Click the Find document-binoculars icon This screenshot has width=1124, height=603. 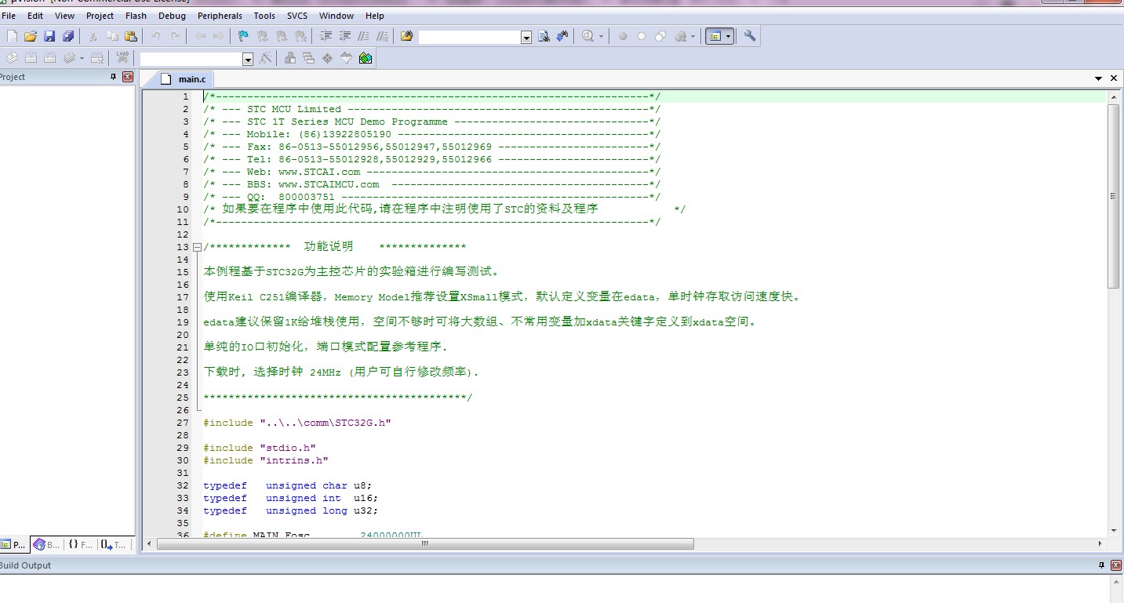[x=544, y=36]
